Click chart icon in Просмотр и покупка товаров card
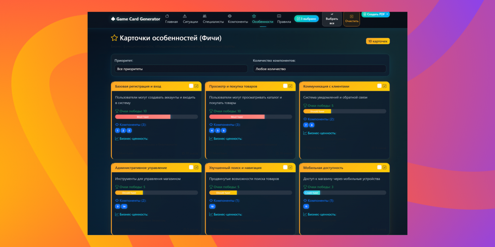Viewport: 495px width, 247px height. 211,138
